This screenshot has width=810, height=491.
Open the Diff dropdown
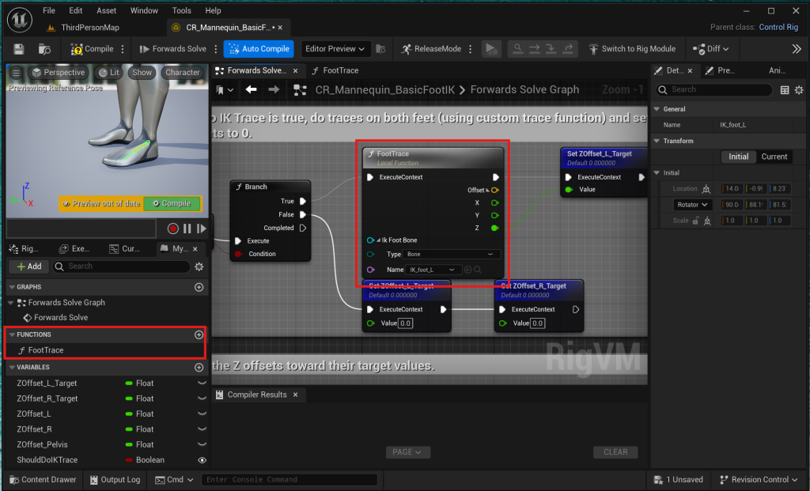(711, 49)
